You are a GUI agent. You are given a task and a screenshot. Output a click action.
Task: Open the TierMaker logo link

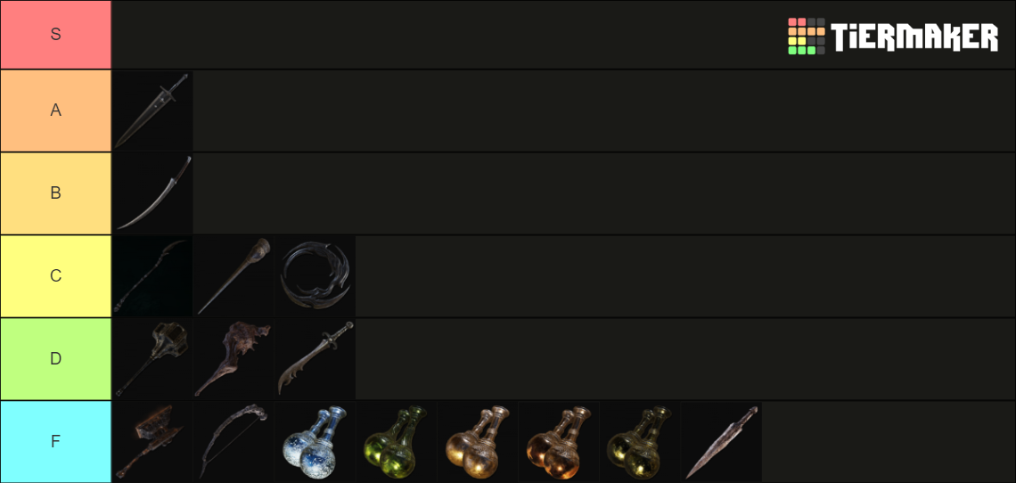pos(893,36)
